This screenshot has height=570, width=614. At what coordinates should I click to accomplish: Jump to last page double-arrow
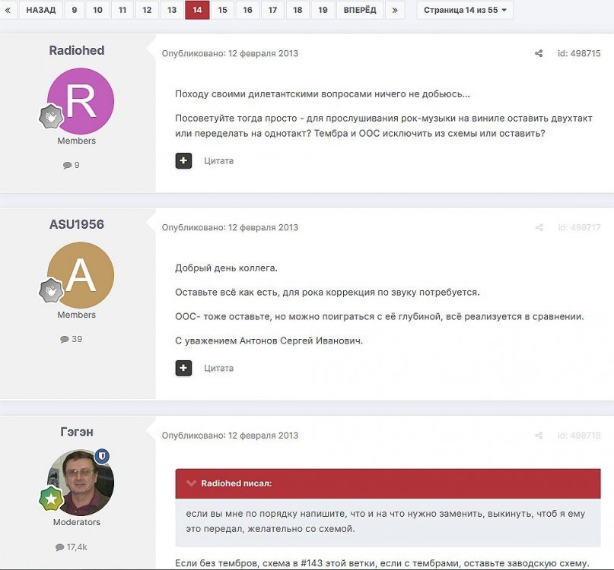coord(394,10)
